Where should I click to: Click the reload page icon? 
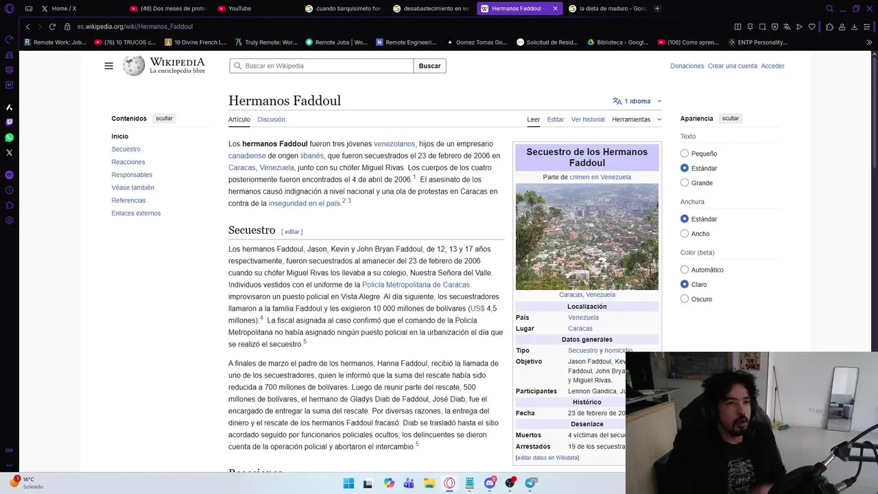(x=52, y=26)
